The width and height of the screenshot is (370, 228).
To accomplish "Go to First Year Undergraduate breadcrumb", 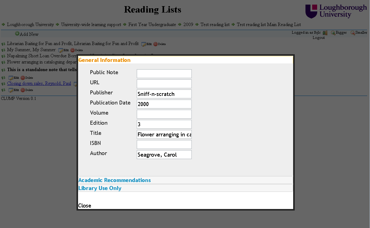I will point(152,25).
